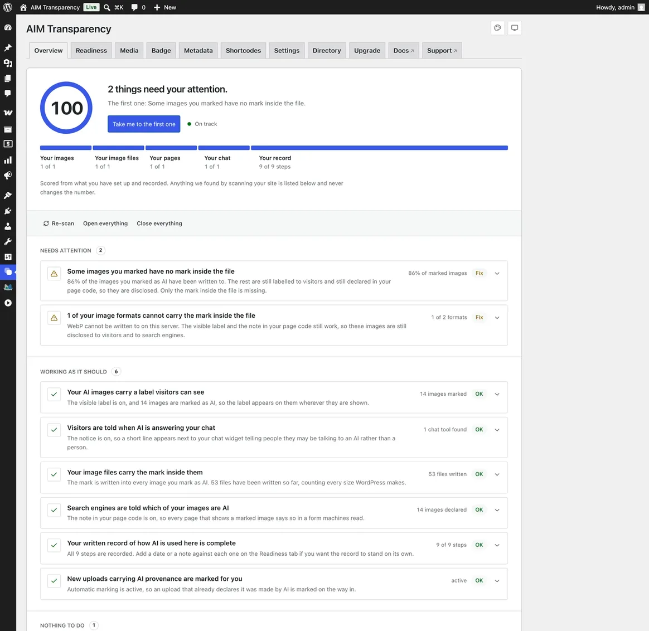This screenshot has height=631, width=649.
Task: Open Tools via the wrench icon
Action: point(8,242)
